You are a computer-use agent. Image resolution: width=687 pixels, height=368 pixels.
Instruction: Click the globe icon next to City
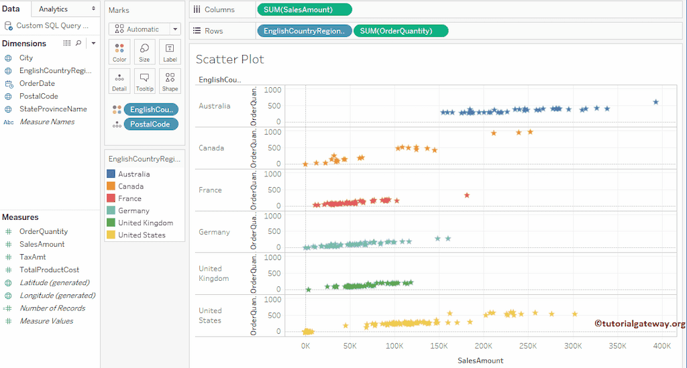(8, 58)
